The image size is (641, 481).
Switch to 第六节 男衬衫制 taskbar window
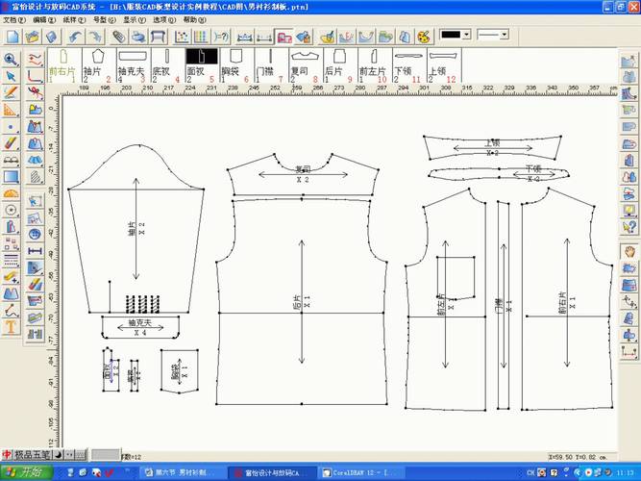(182, 472)
